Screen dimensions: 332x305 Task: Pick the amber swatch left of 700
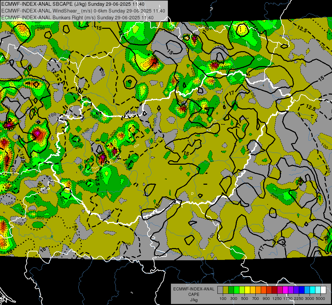(253, 290)
